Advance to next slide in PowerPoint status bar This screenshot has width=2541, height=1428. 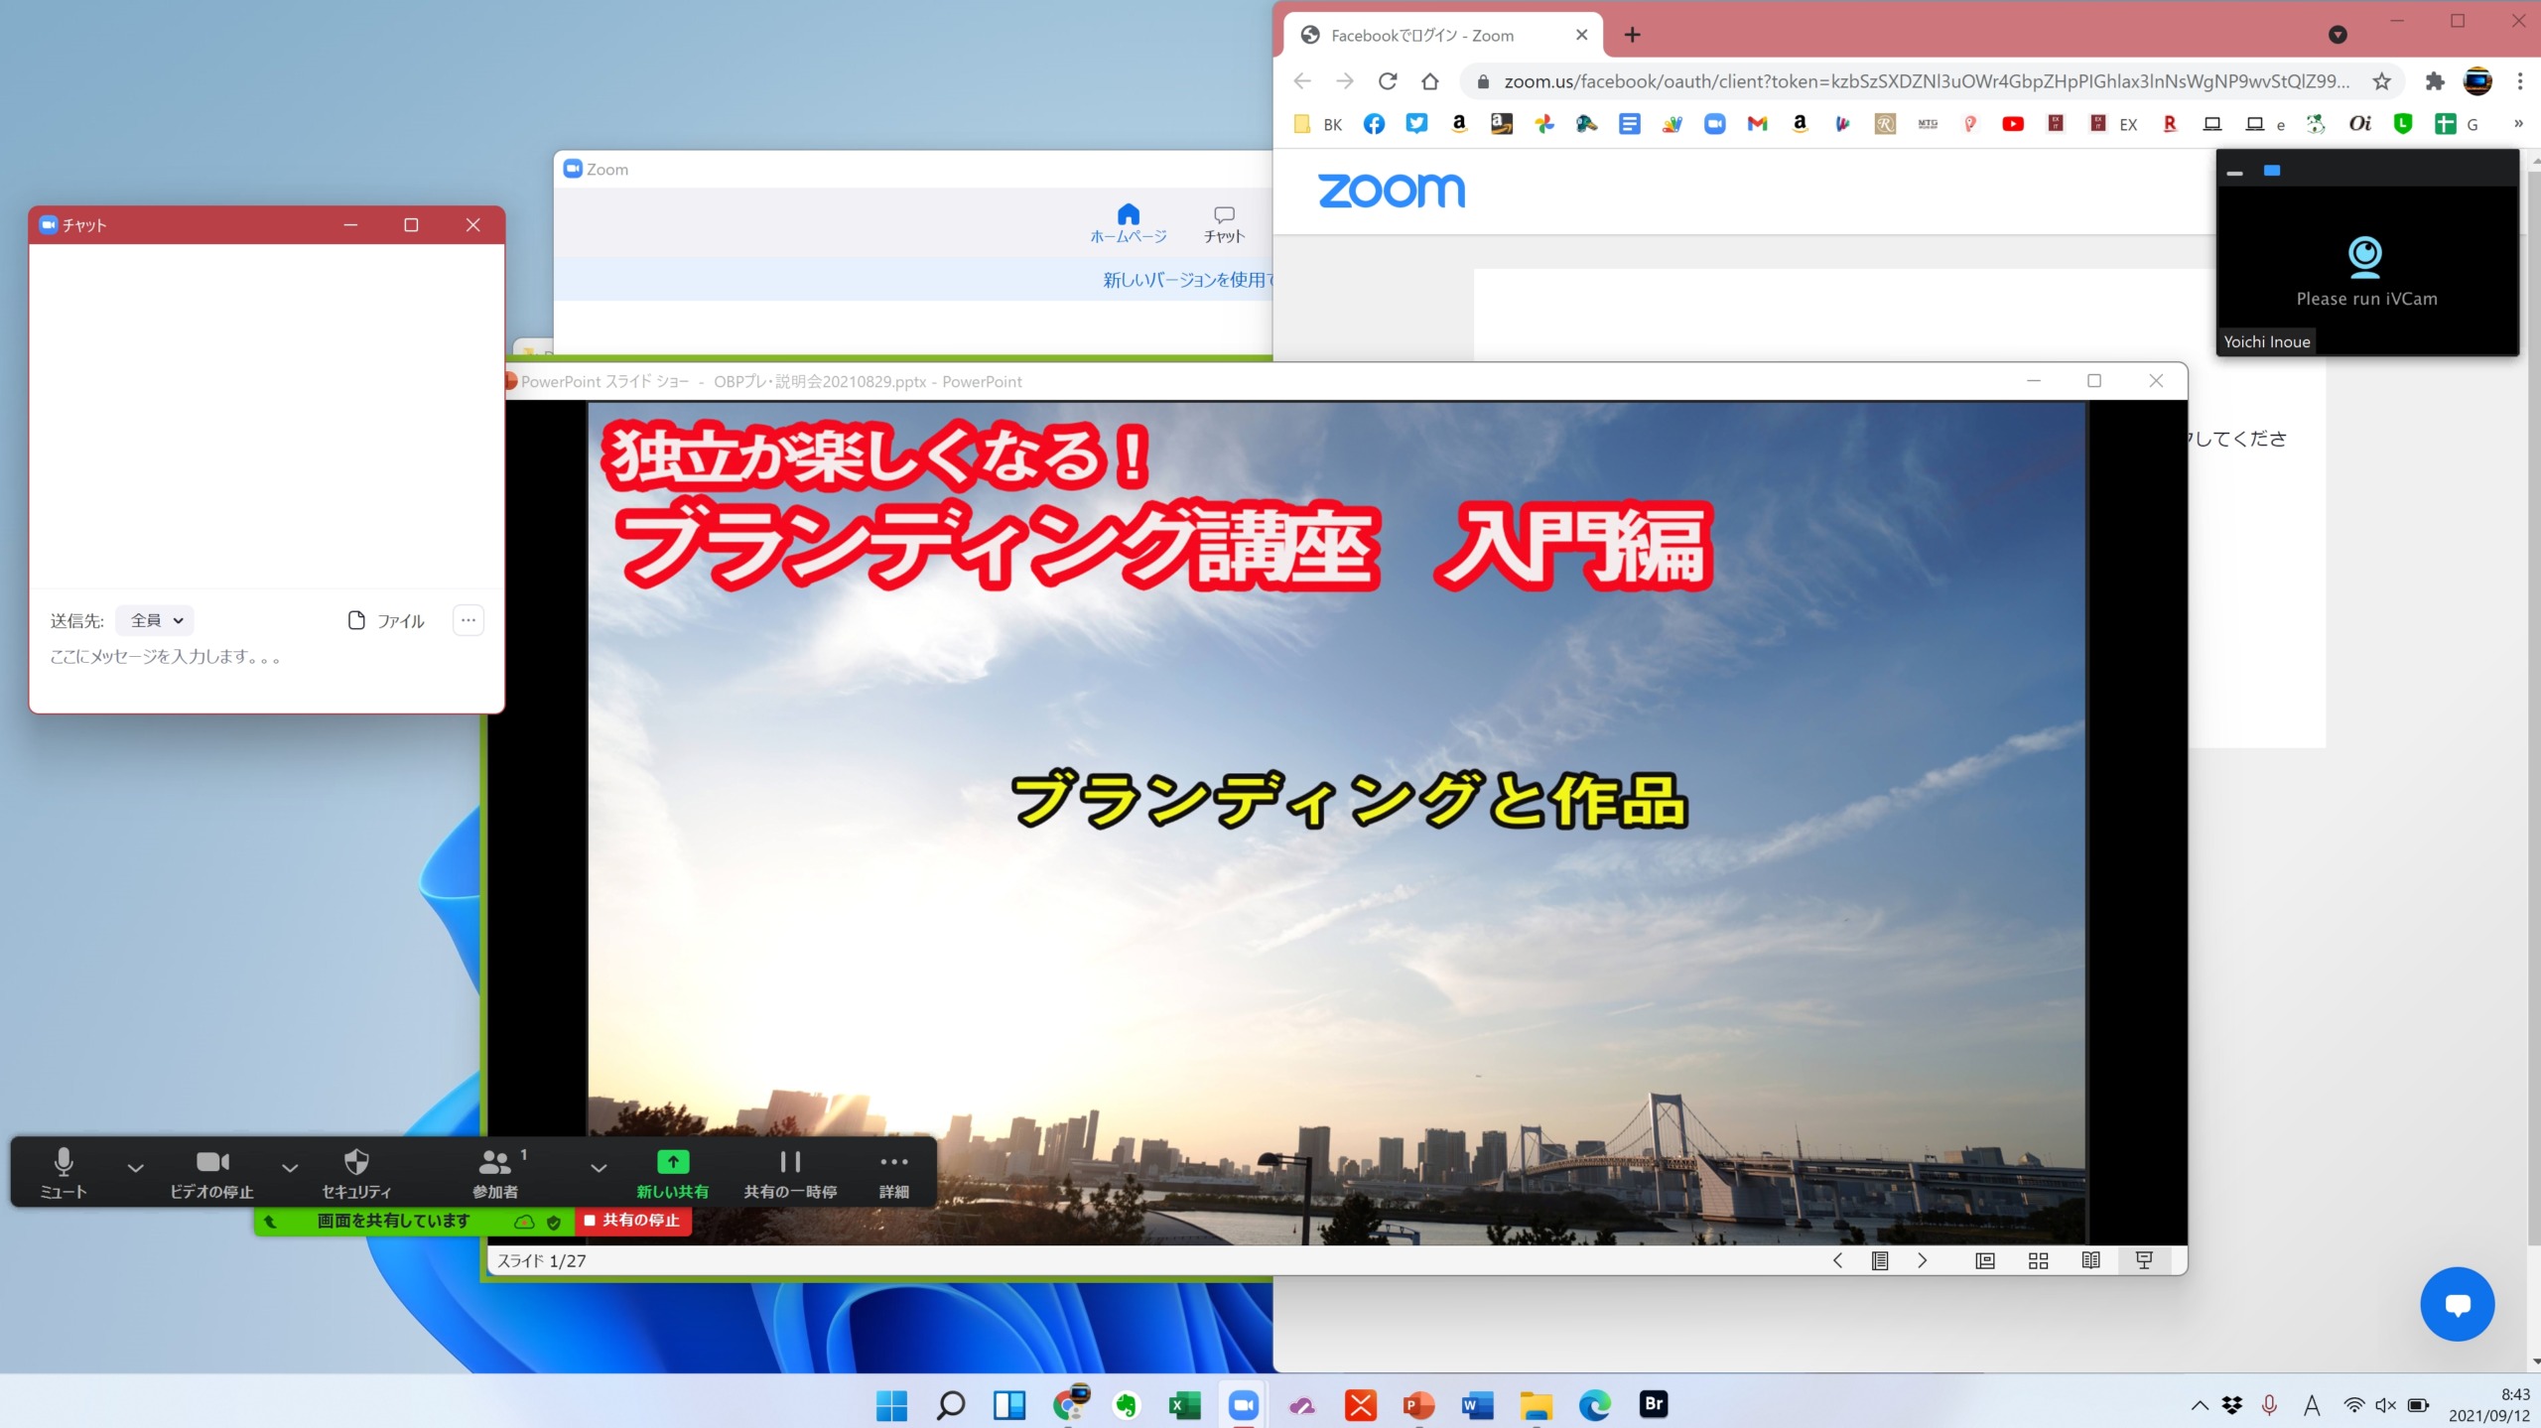[x=1923, y=1260]
